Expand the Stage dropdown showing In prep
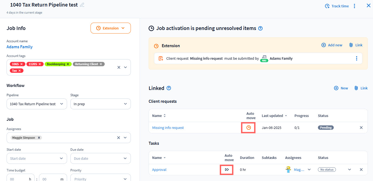Viewport: 373px width, 181px height. (x=100, y=104)
